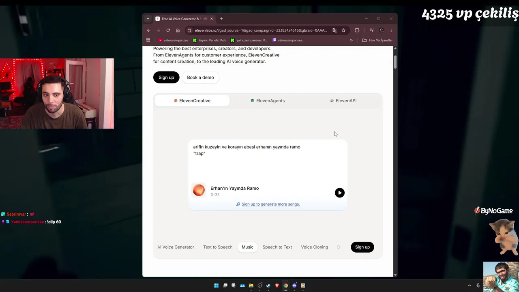Open the Chrome three-dot menu
Viewport: 519px width, 292px height.
coord(391,30)
